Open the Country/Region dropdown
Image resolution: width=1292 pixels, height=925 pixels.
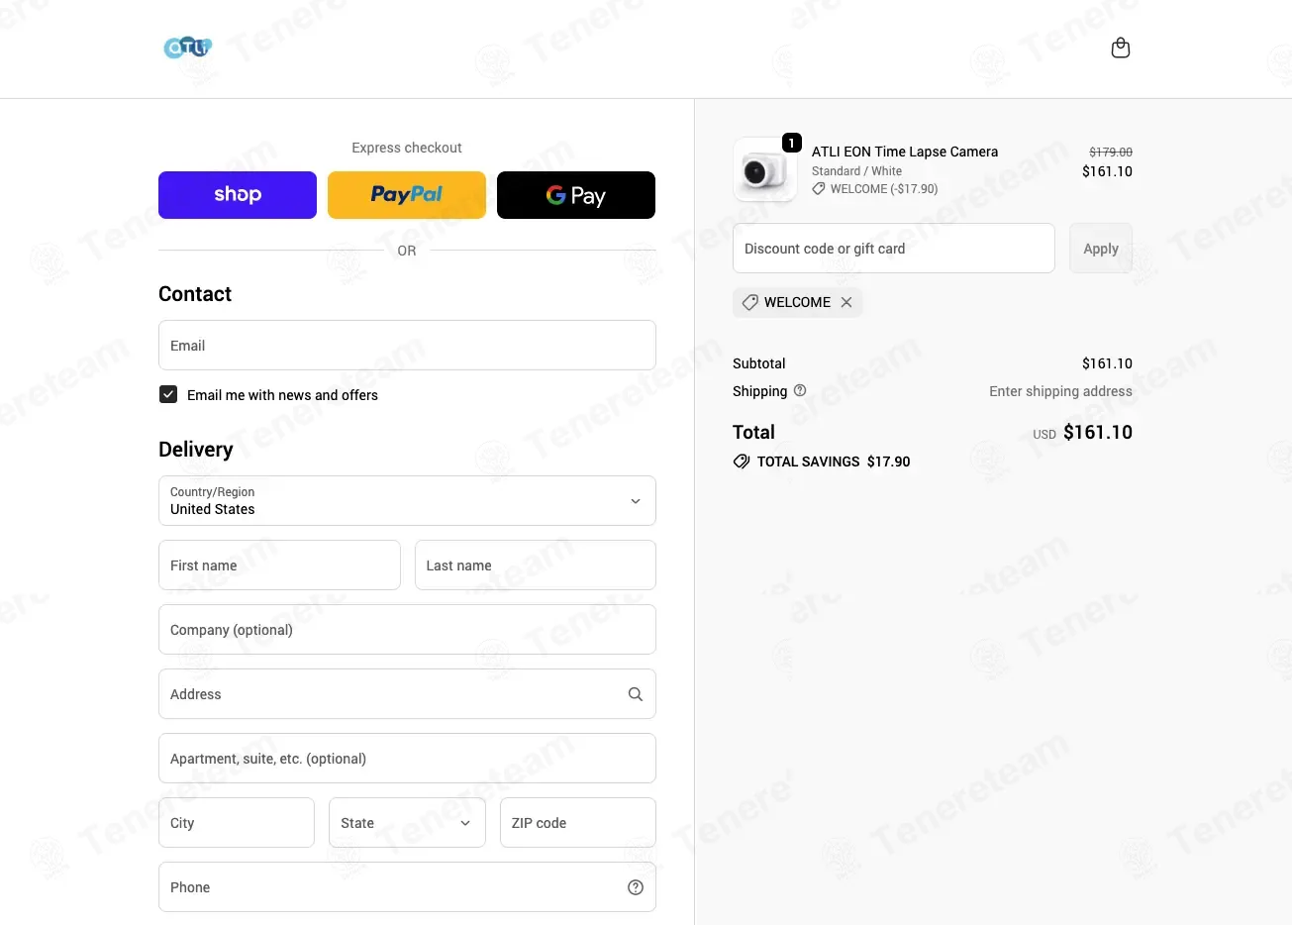[x=407, y=501]
